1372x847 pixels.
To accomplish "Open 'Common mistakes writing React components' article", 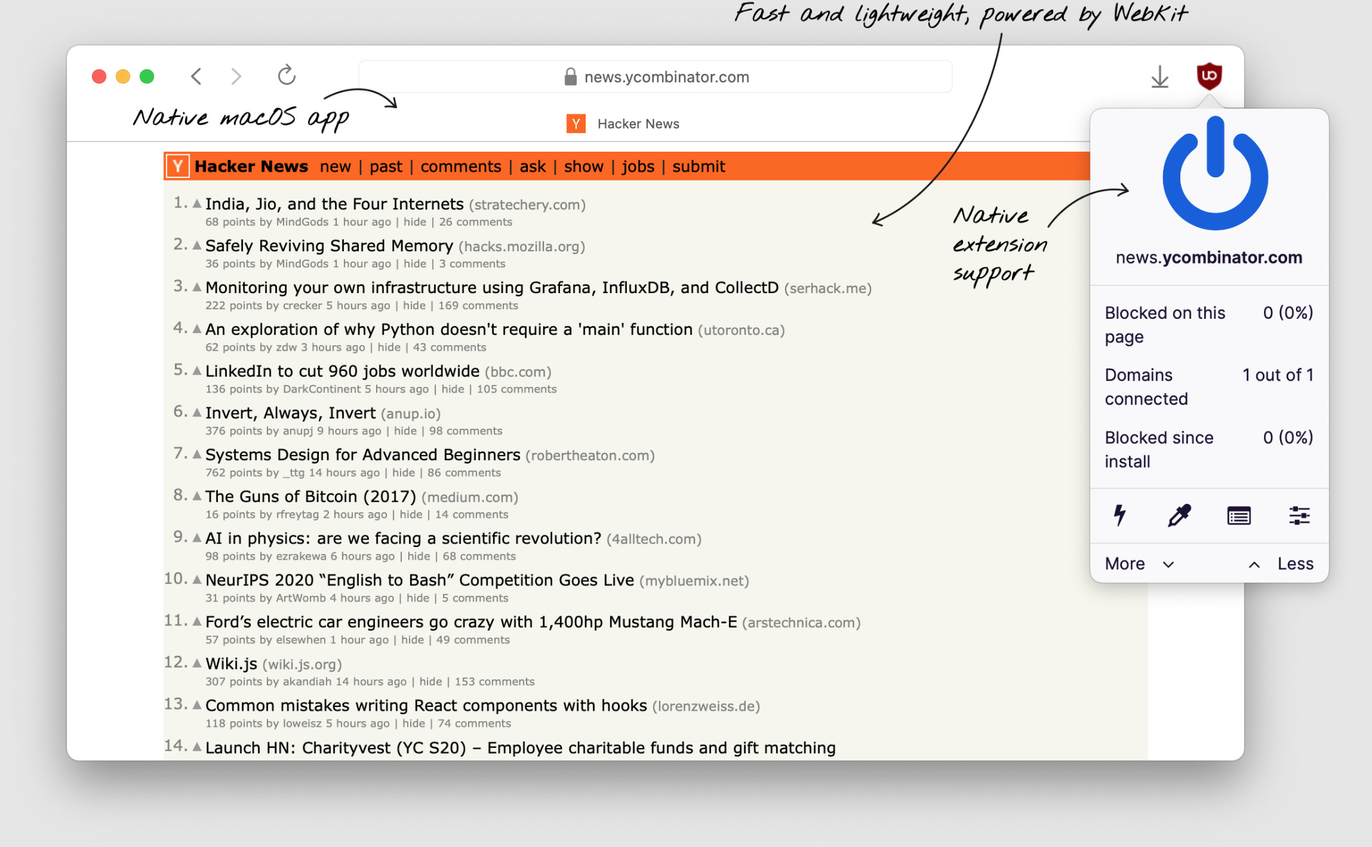I will [x=426, y=706].
